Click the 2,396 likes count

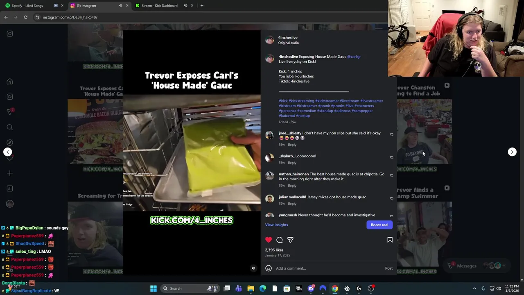[x=274, y=250]
